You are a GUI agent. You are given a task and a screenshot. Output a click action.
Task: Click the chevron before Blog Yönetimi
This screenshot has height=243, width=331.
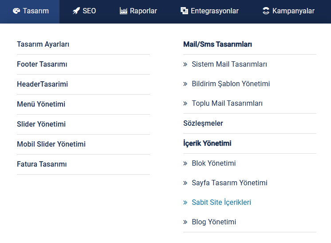point(185,222)
